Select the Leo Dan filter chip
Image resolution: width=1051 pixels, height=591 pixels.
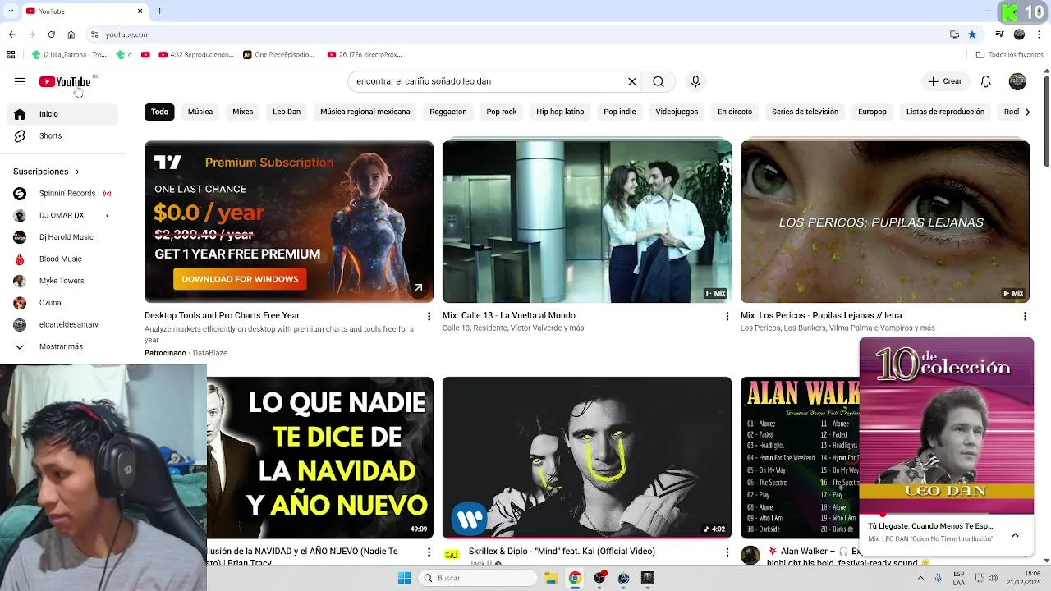287,112
